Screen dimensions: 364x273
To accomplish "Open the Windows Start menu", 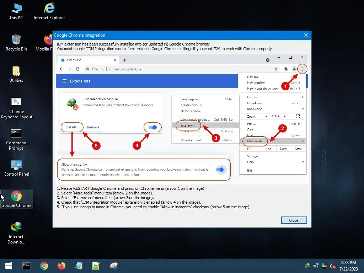I will click(x=9, y=266).
